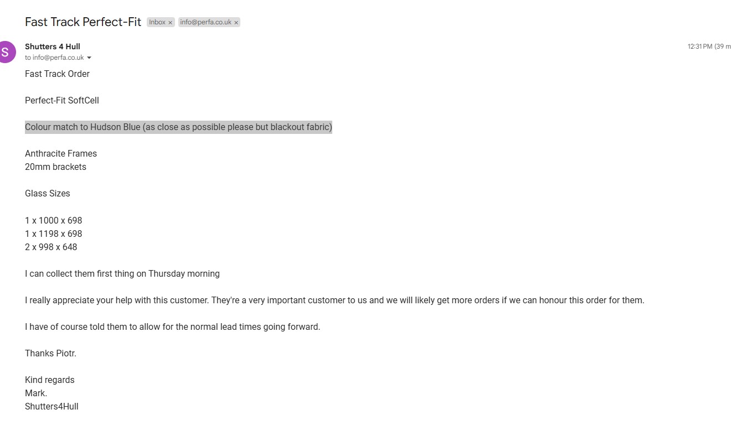
Task: Remove the info@perfa.co.uk label with its x
Action: pos(236,23)
